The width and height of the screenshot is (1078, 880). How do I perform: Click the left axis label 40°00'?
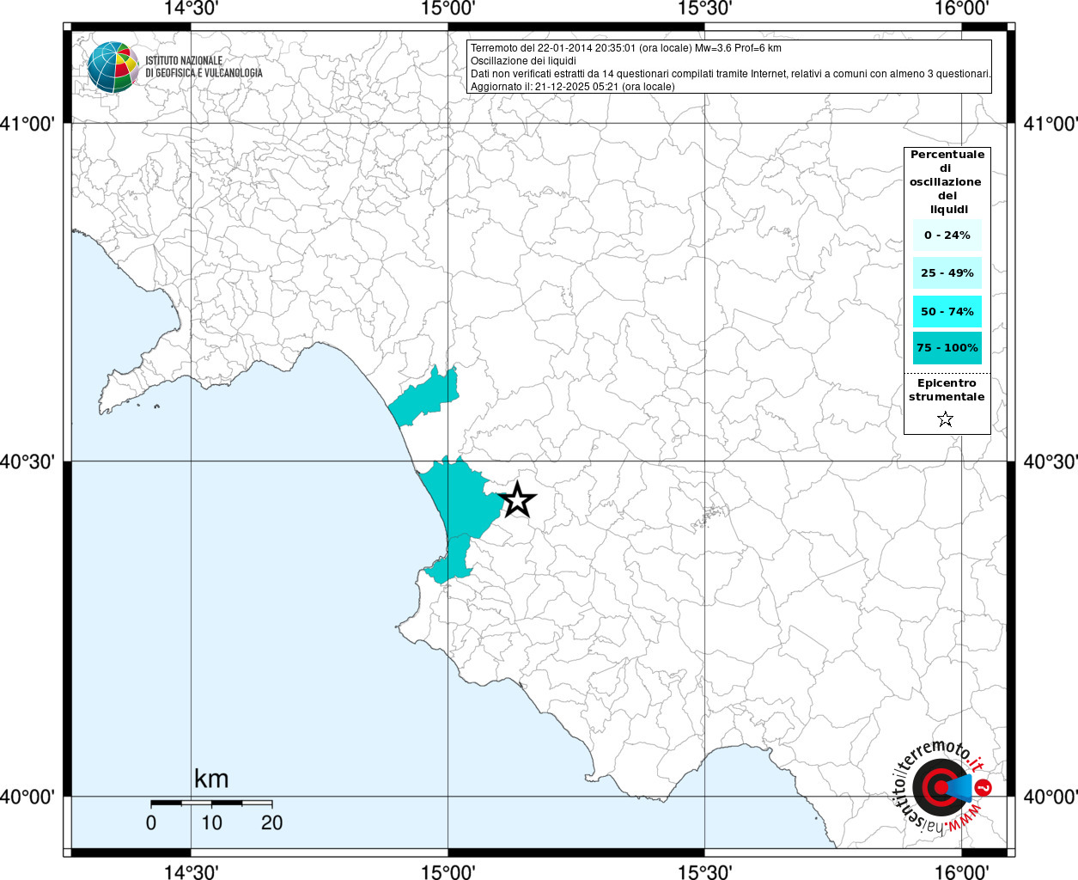(x=27, y=797)
